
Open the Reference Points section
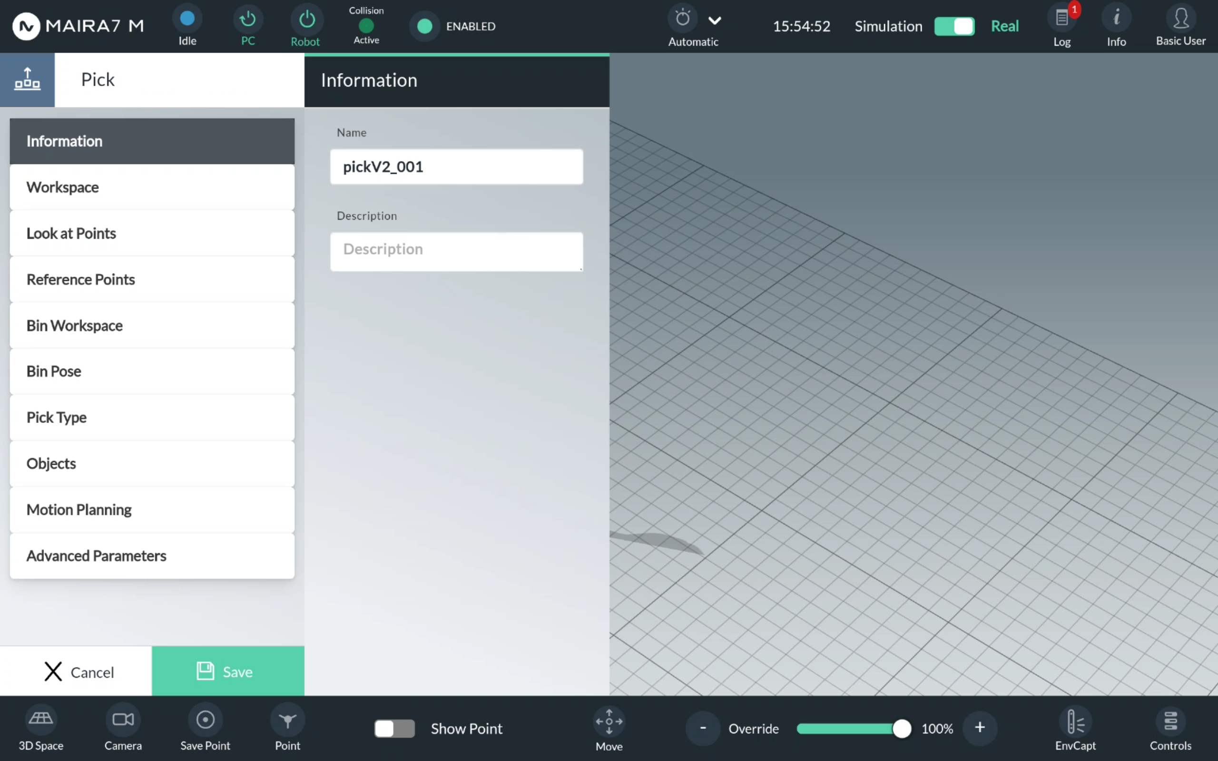(152, 279)
